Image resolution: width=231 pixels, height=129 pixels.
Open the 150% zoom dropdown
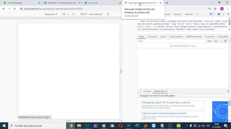point(83,14)
